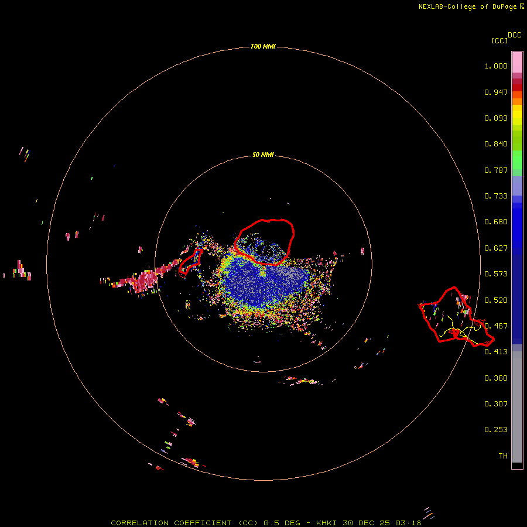Click the 0.947 scale value

tap(496, 92)
